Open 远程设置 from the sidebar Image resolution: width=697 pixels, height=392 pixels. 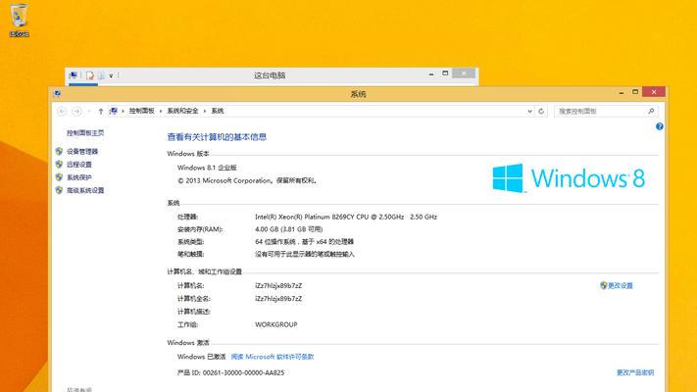pos(79,165)
